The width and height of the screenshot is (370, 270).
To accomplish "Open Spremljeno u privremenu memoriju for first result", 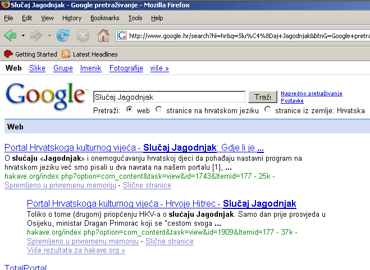I will [61, 185].
